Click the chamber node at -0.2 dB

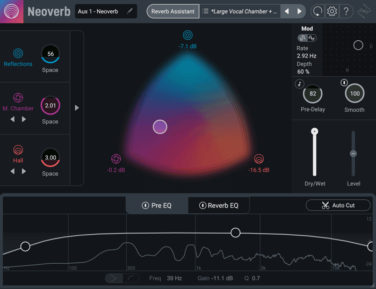click(x=116, y=159)
